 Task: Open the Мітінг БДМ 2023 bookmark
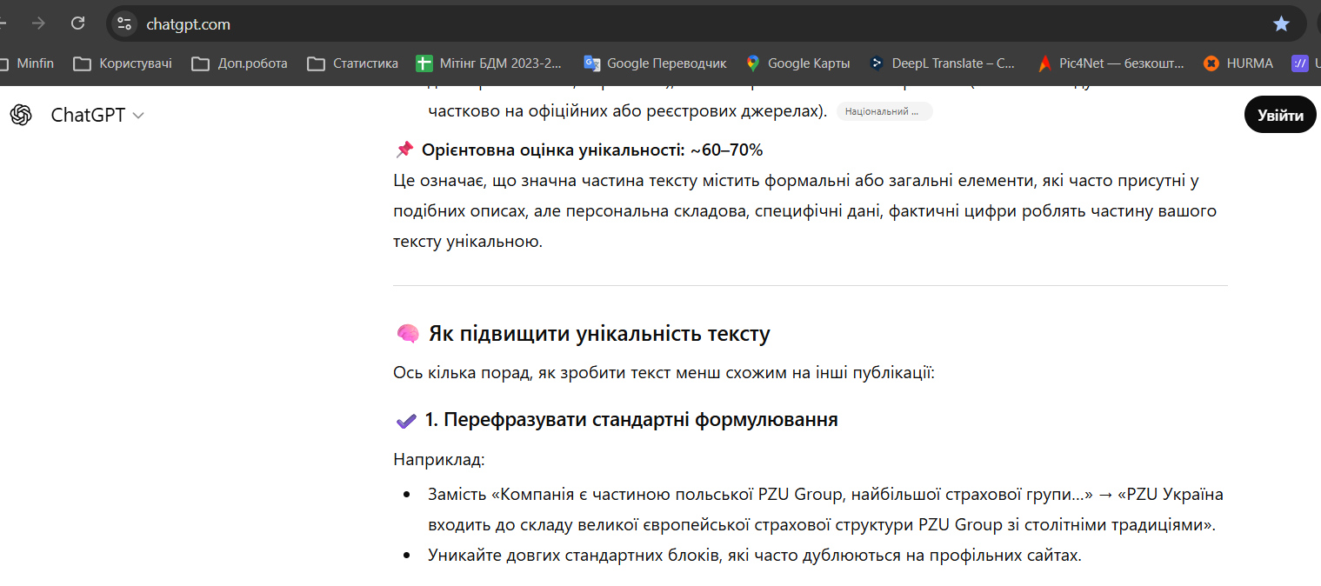[489, 63]
